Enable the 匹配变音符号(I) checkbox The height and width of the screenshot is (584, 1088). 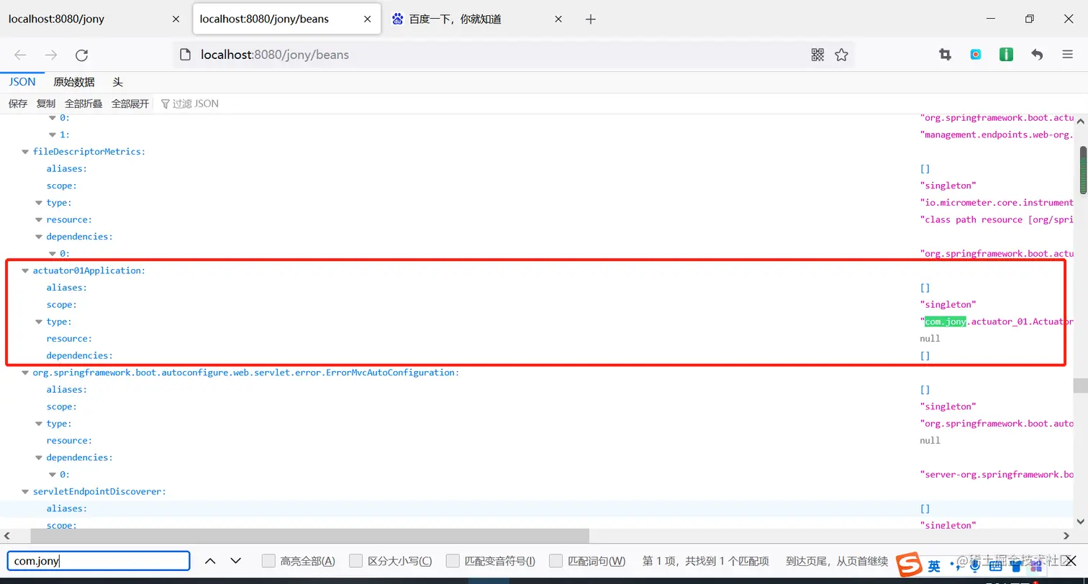coord(453,561)
